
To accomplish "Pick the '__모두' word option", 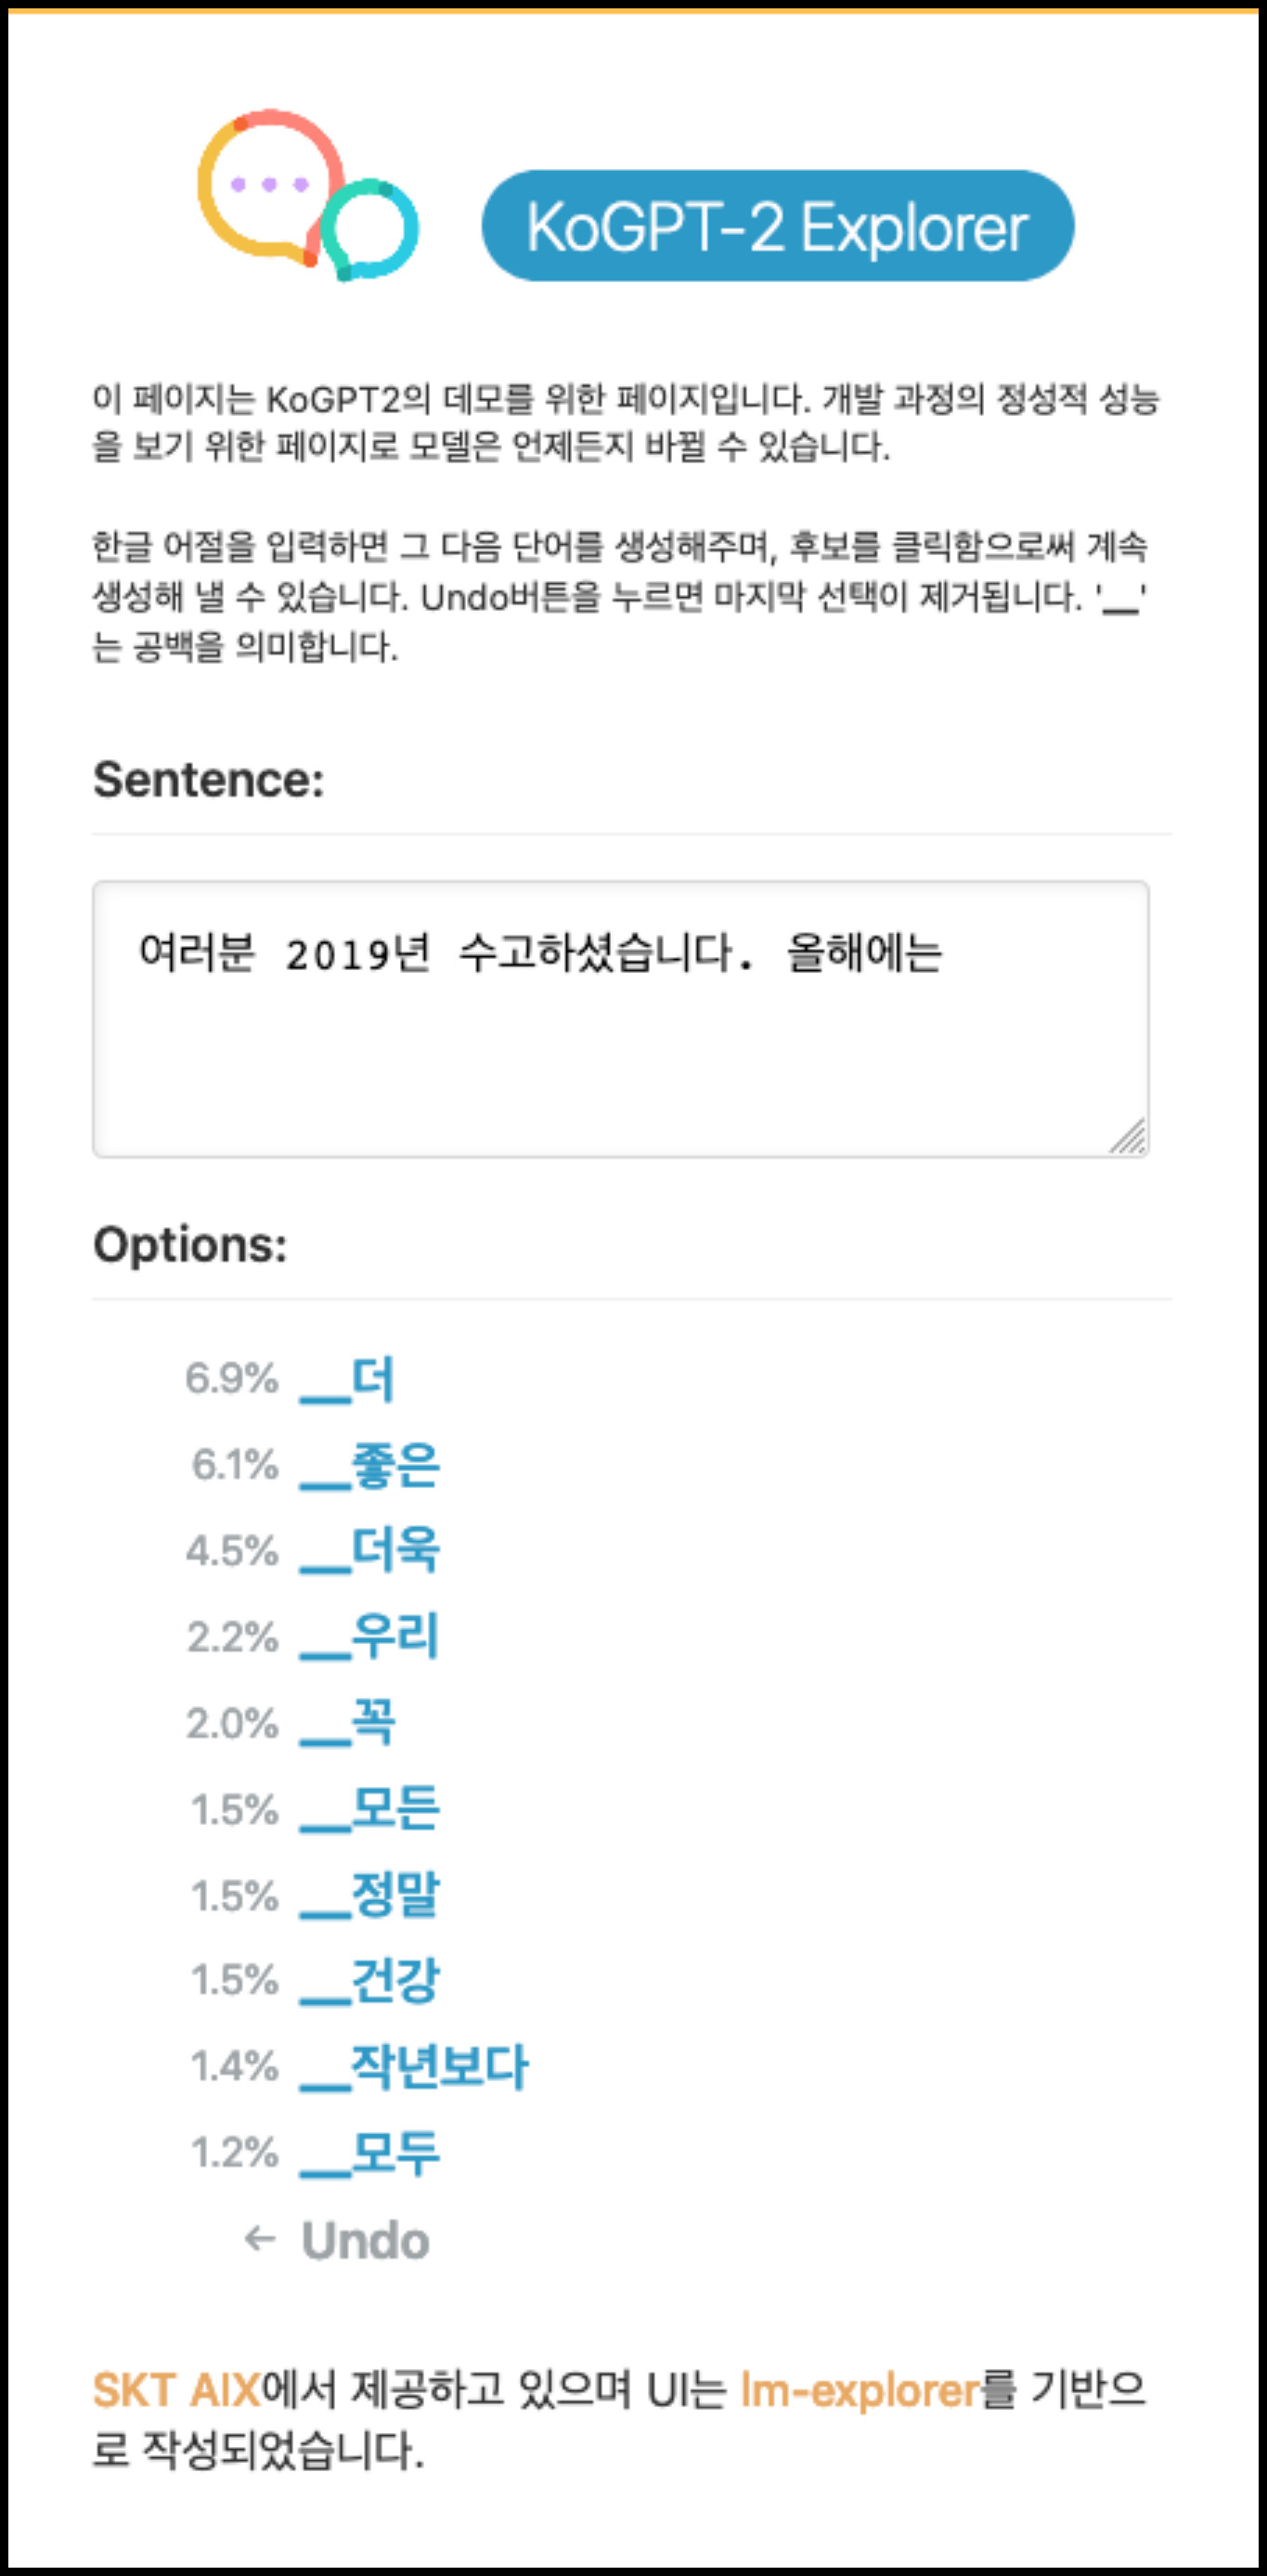I will coord(369,2153).
